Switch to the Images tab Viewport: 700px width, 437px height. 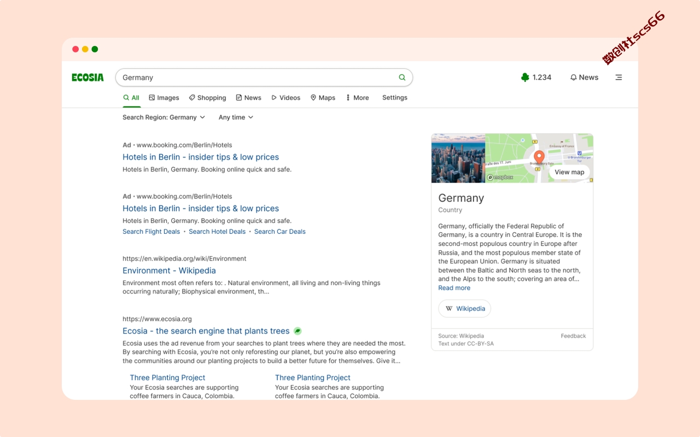(x=164, y=98)
